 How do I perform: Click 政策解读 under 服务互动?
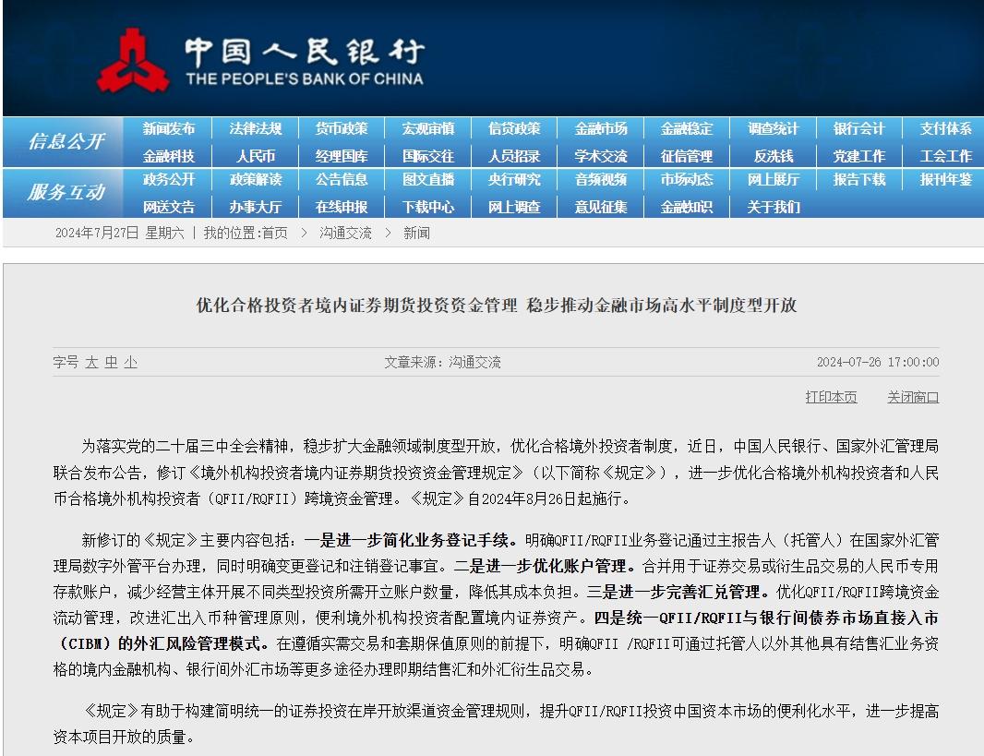[255, 179]
